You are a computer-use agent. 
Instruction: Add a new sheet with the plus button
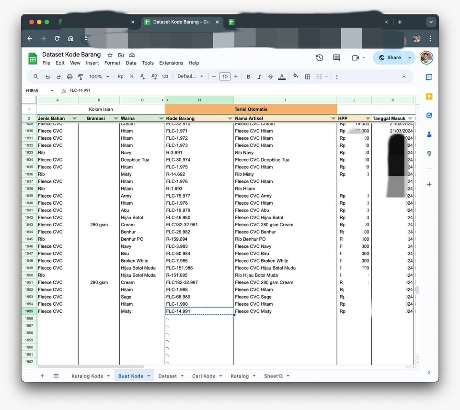click(x=42, y=376)
